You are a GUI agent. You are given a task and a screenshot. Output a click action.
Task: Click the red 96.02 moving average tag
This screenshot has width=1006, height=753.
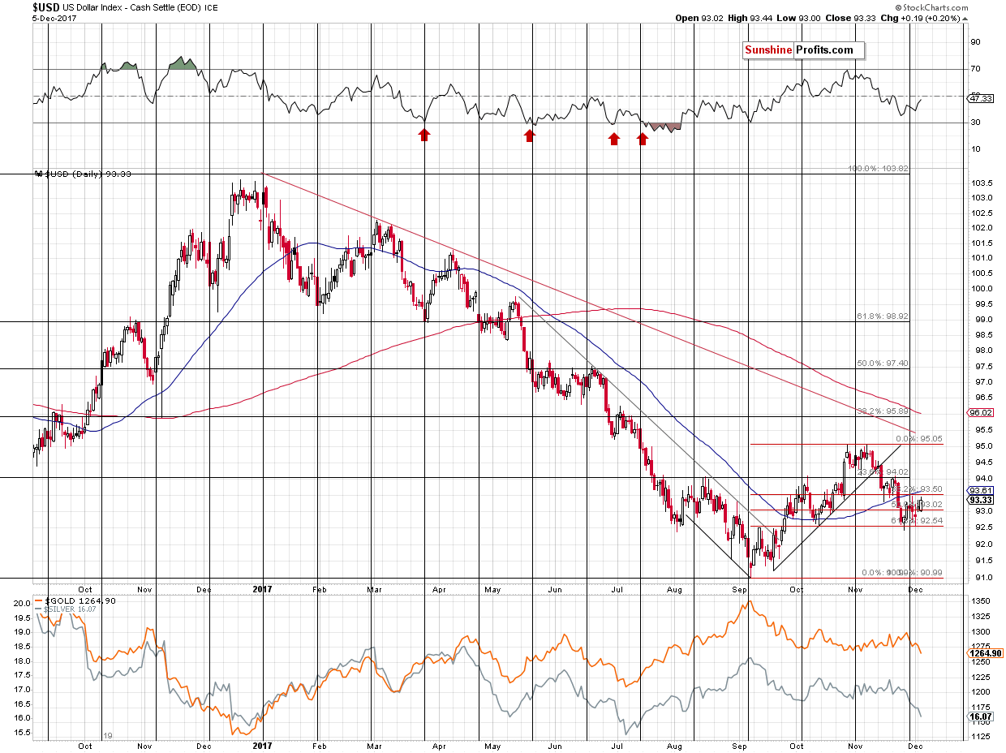[x=982, y=412]
